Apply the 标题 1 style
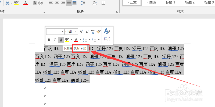This screenshot has width=215, height=107. [x=170, y=2]
